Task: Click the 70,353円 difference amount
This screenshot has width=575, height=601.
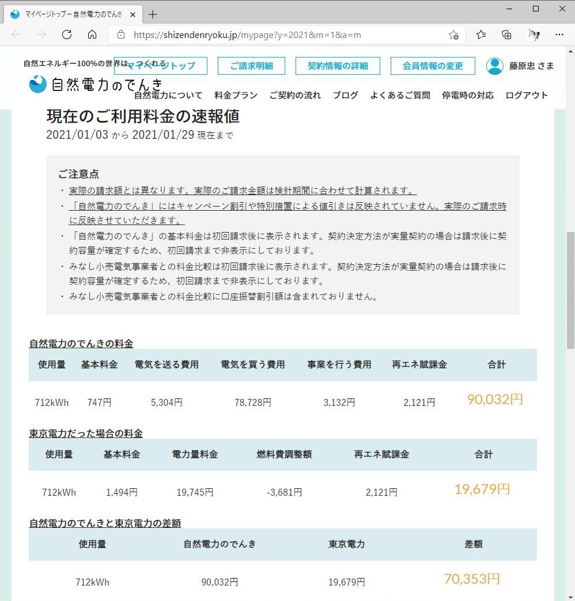Action: [x=472, y=579]
